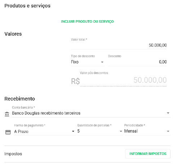The height and width of the screenshot is (165, 173).
Task: Click the bank building icon
Action: click(x=7, y=114)
